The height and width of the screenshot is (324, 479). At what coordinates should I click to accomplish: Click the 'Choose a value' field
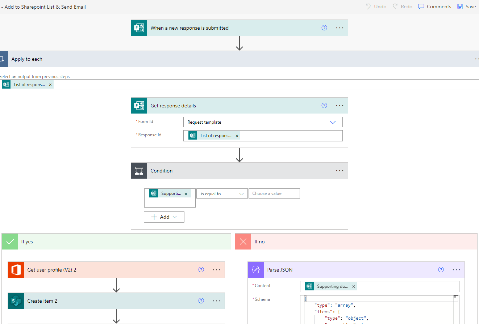274,193
